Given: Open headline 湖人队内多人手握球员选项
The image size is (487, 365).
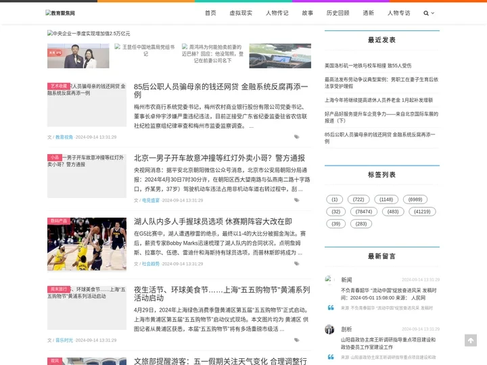Looking at the screenshot, I should (213, 222).
